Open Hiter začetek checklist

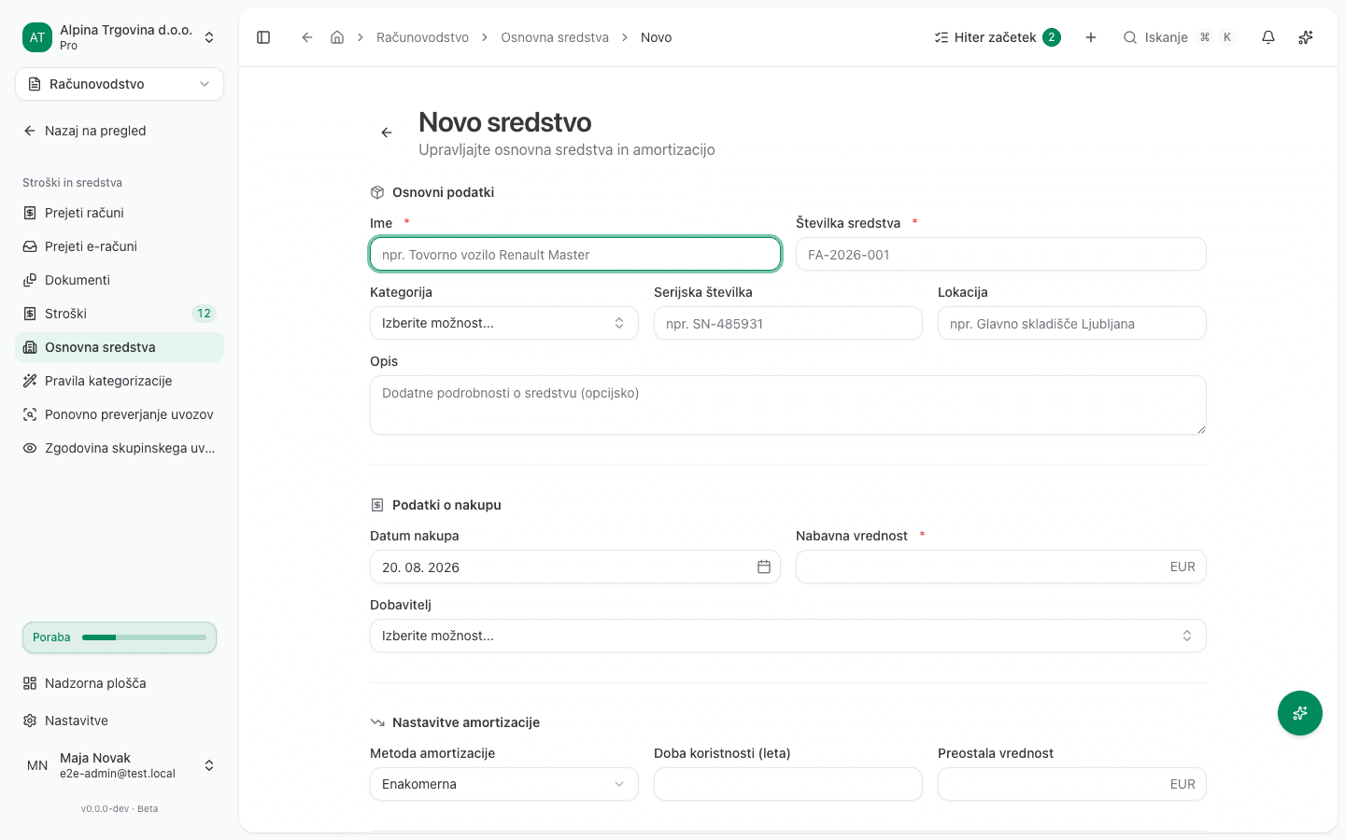click(998, 37)
